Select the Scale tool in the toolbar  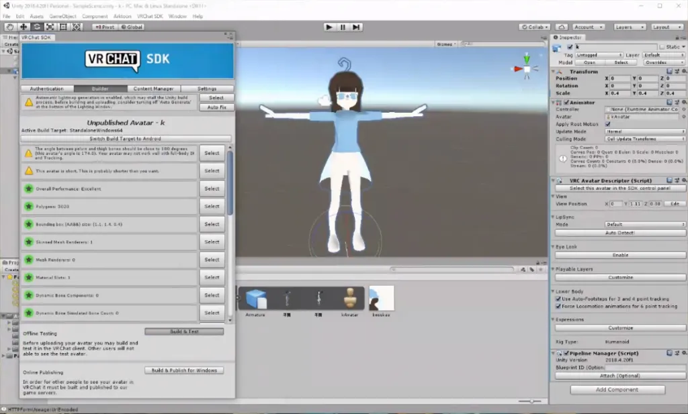(50, 27)
